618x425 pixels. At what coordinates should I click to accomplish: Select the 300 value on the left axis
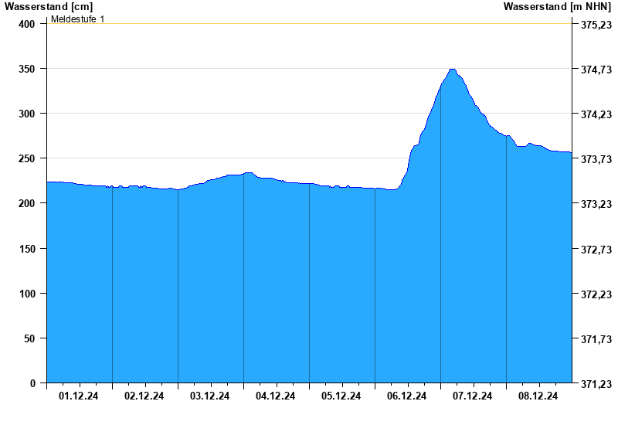click(x=27, y=114)
